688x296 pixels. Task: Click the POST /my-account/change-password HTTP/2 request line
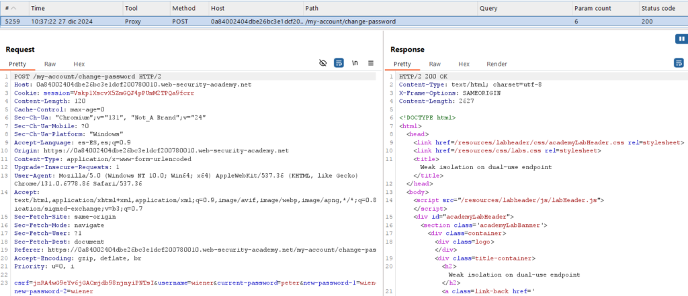[88, 77]
